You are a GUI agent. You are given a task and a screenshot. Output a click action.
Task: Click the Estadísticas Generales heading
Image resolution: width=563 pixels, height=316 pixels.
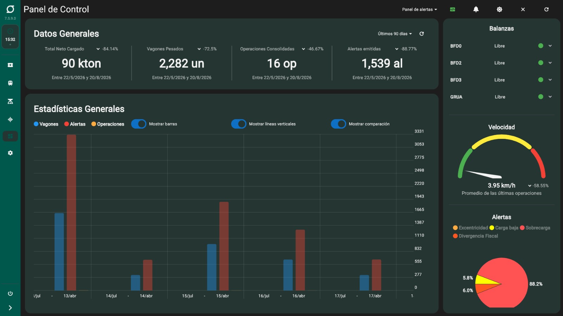79,109
